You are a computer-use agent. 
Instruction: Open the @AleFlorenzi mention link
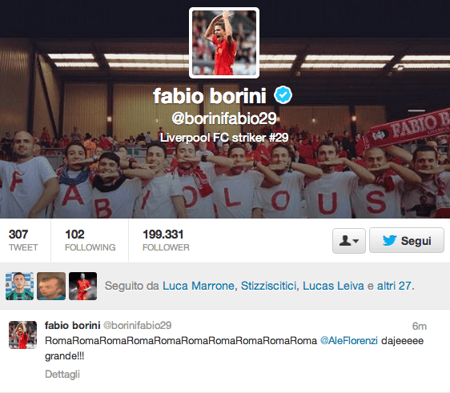[x=348, y=341]
